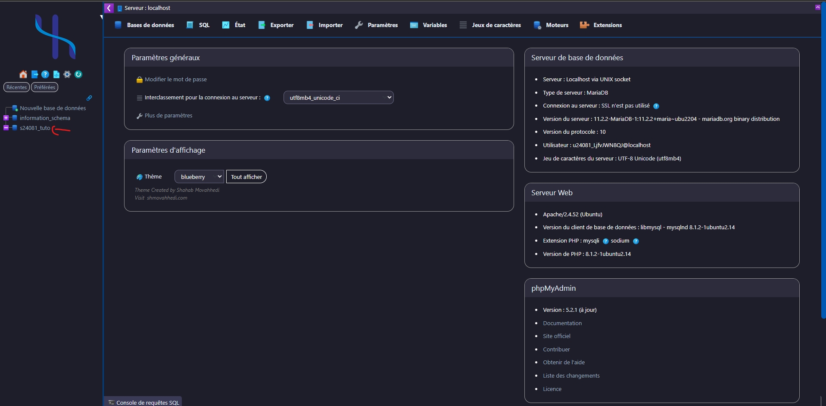Collapse the s24081_tuto database node
Viewport: 826px width, 406px height.
point(6,128)
